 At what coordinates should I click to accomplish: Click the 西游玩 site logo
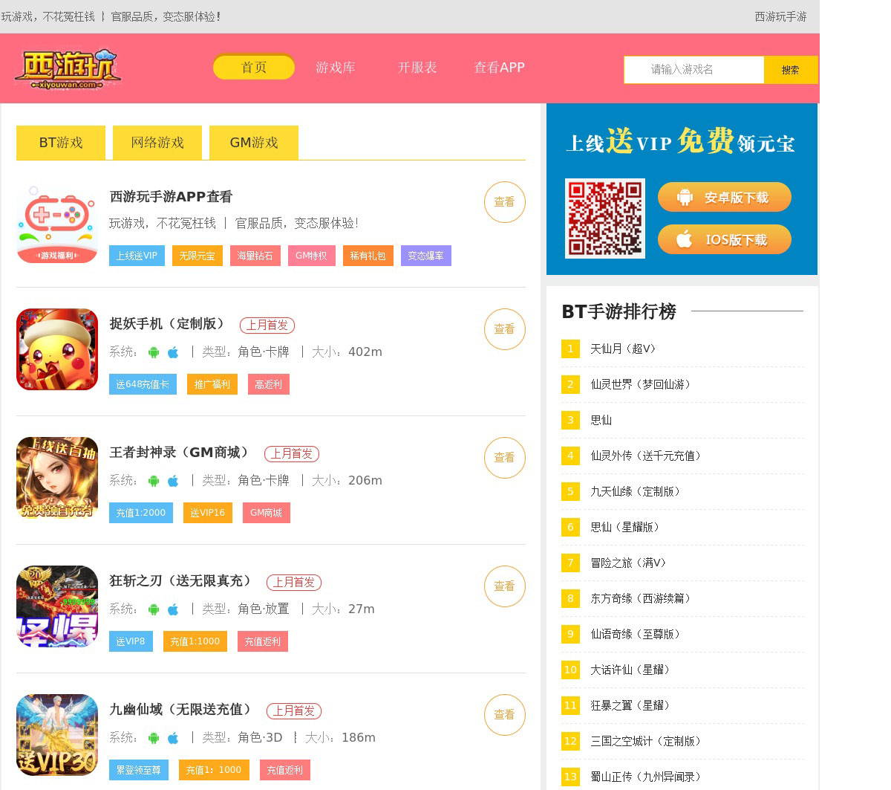tap(68, 69)
